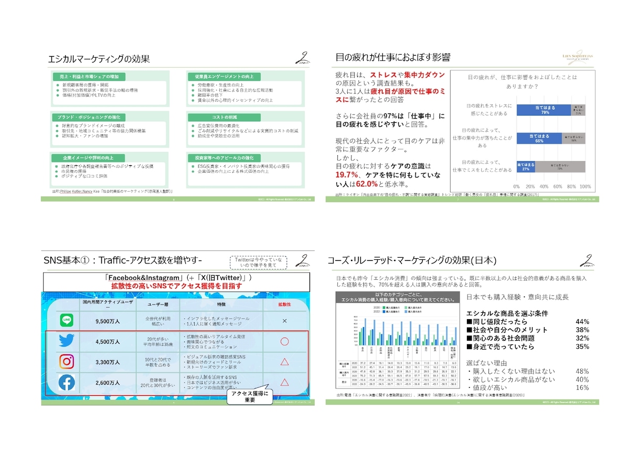
Task: Click chart question 目の疲れが、仕事に影響をおよぼしたことは
Action: pos(522,77)
